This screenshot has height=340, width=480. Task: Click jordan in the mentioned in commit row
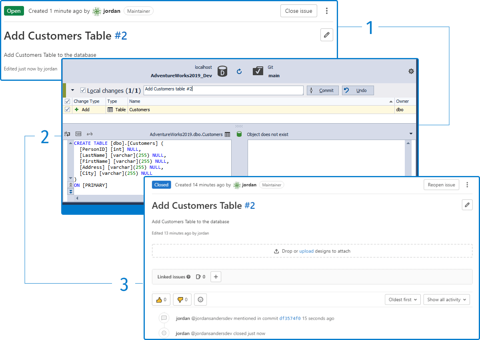coord(183,318)
